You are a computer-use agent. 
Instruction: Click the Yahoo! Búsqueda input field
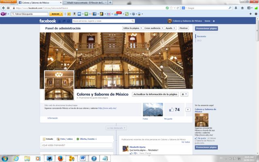point(30,14)
